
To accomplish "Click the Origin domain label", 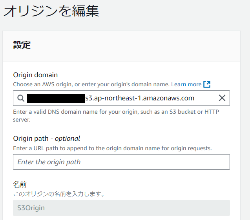I will click(35, 75).
